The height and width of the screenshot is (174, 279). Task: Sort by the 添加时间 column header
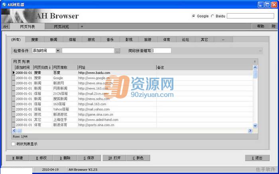[24, 67]
